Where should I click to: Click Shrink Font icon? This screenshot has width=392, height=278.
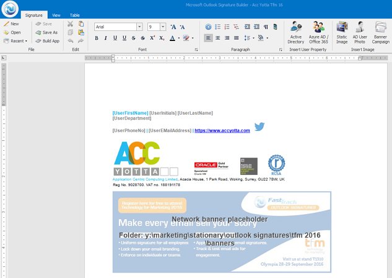(x=182, y=27)
